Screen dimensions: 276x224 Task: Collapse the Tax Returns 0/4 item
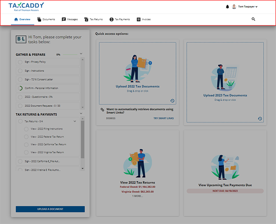pyautogui.click(x=75, y=121)
